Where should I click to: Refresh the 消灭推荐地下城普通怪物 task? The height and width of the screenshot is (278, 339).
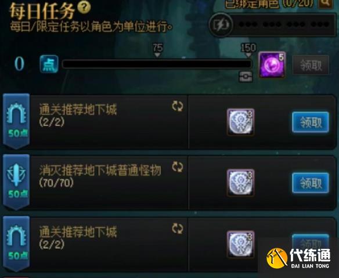178,167
